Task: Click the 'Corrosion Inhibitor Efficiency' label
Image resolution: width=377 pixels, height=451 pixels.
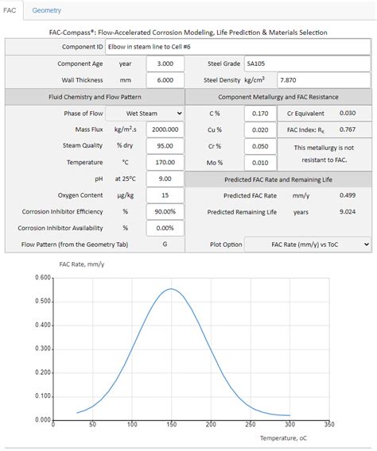Action: tap(62, 212)
